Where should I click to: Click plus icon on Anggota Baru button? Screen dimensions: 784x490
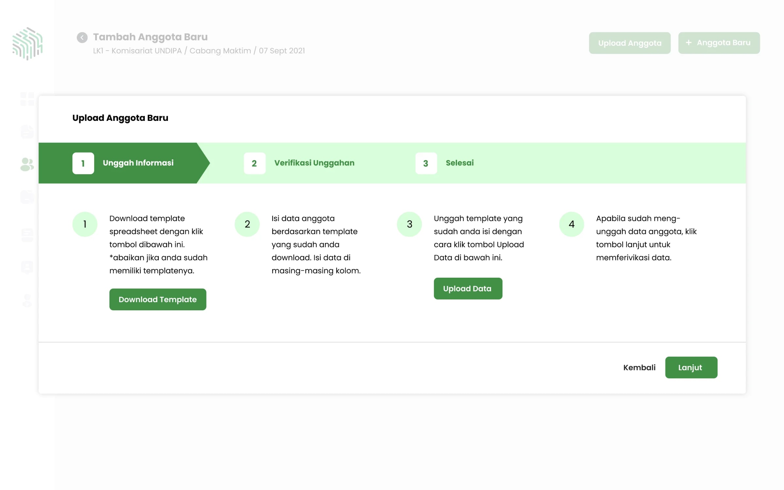(689, 42)
